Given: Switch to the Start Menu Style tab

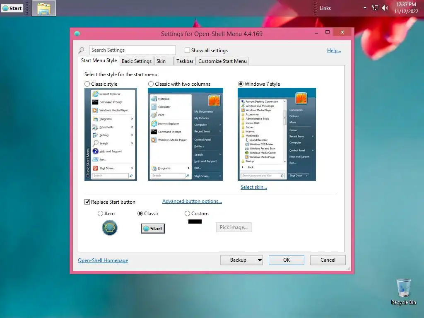Looking at the screenshot, I should (x=99, y=60).
